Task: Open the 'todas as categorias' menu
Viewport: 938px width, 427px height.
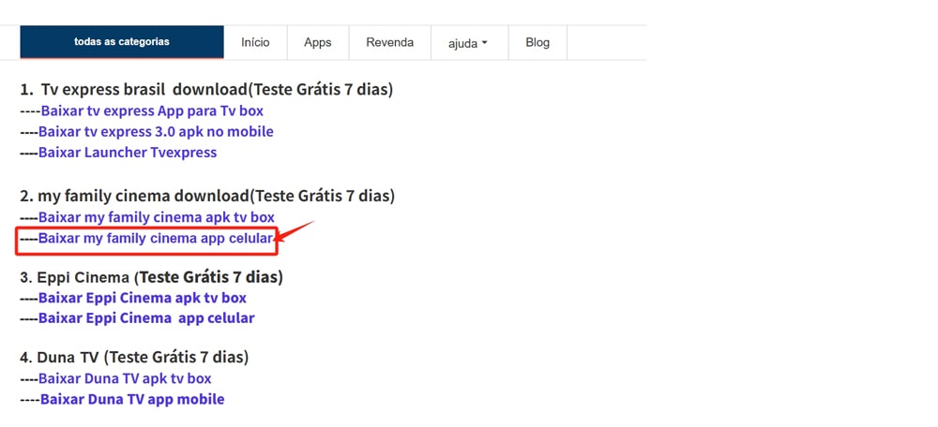Action: point(122,42)
